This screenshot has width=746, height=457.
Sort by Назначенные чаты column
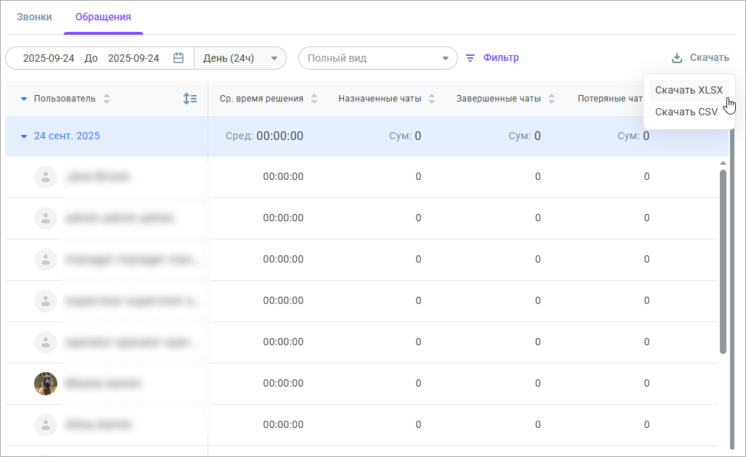coord(432,99)
